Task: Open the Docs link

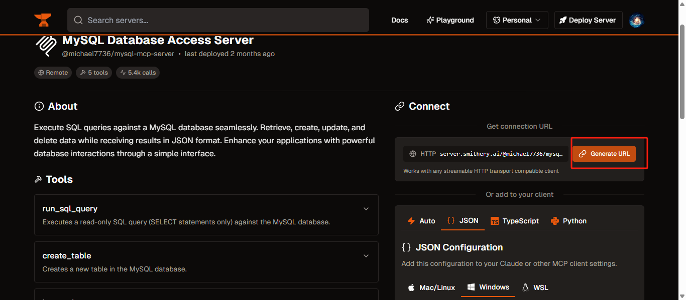Action: [400, 20]
